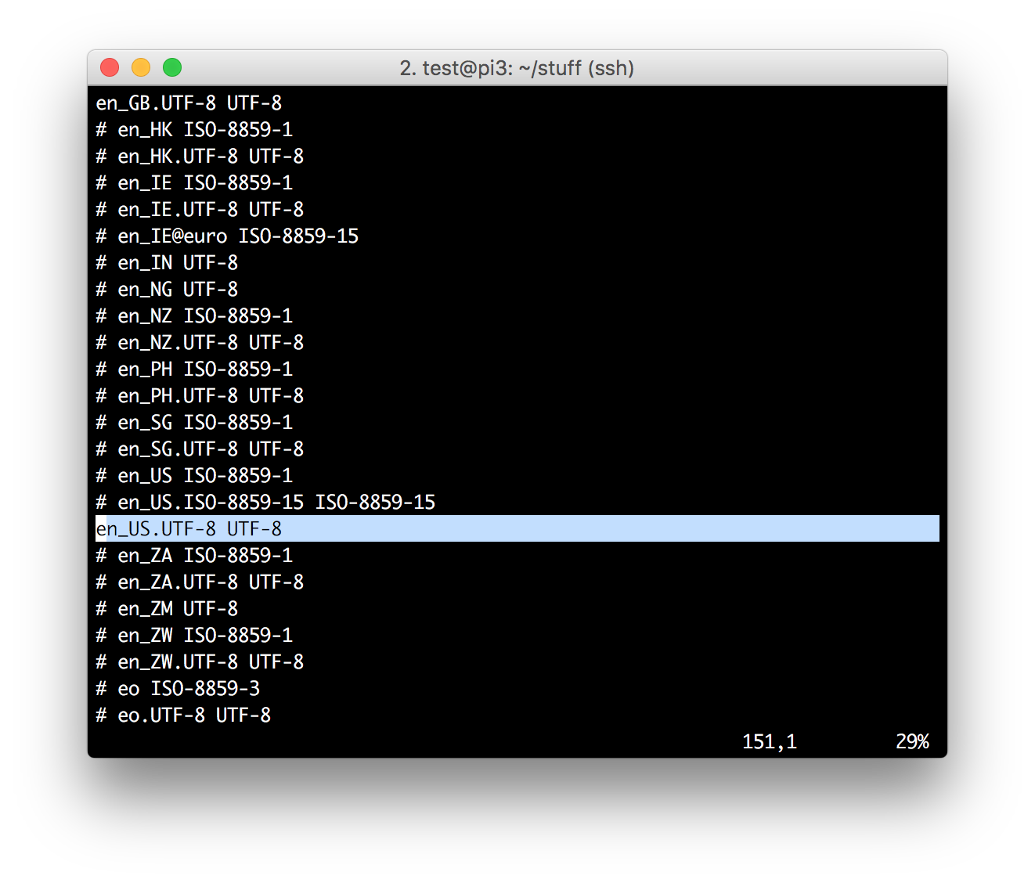The width and height of the screenshot is (1035, 883).
Task: Click the line 'en_GB.UTF-8 UTF-8'
Action: click(189, 103)
